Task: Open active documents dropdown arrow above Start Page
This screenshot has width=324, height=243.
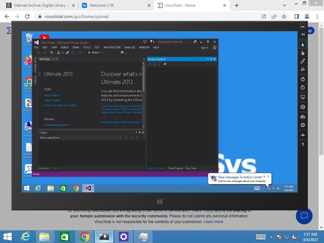Action: [144, 59]
